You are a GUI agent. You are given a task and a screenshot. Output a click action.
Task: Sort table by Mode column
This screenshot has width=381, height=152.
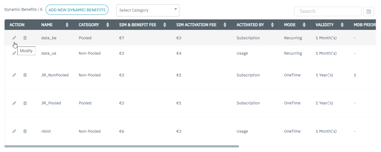pos(304,25)
